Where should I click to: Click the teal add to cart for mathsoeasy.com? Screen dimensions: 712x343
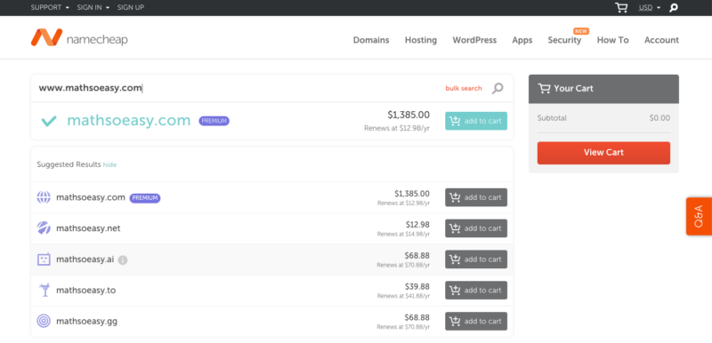476,121
